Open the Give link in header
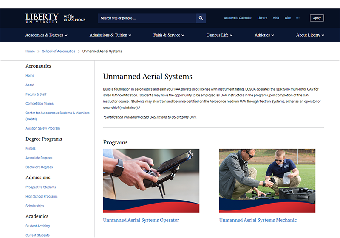 288,18
